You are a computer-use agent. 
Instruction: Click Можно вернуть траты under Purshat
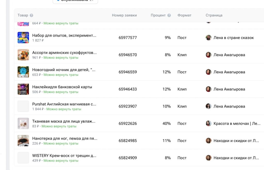click(x=64, y=109)
